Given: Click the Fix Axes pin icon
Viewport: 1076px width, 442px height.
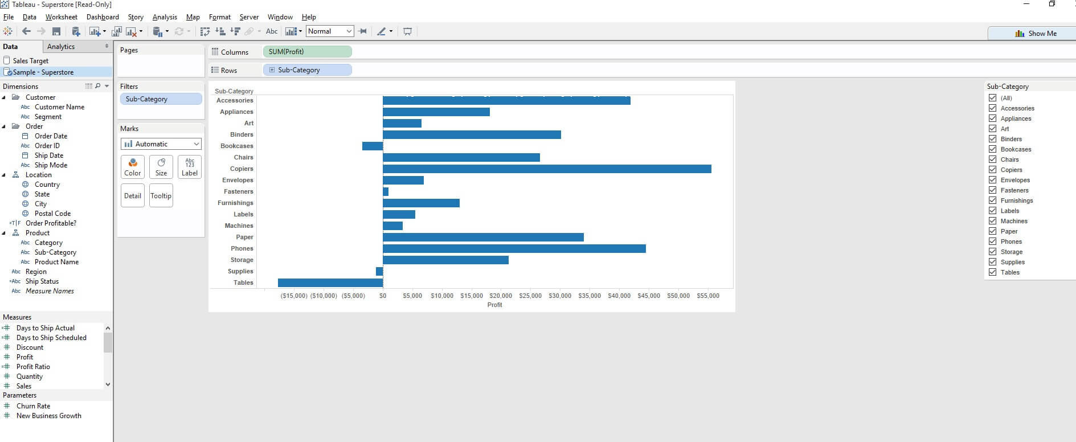Looking at the screenshot, I should tap(363, 31).
